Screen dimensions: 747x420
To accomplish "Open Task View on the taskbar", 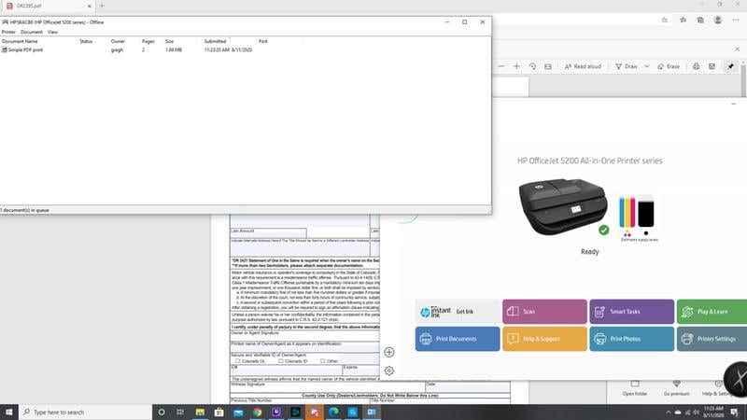I will pos(180,412).
